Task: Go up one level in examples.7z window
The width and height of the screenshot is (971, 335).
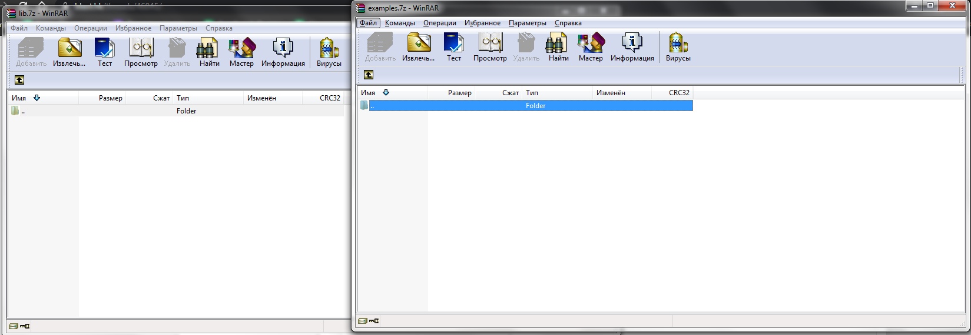Action: click(369, 75)
